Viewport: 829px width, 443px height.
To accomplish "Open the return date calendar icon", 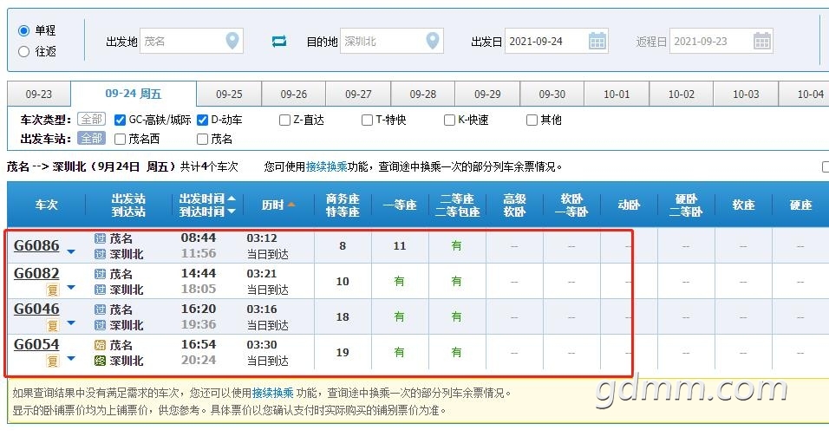I will pyautogui.click(x=761, y=41).
